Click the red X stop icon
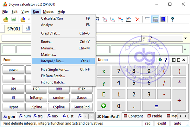The image size is (190, 127). coord(138,19)
